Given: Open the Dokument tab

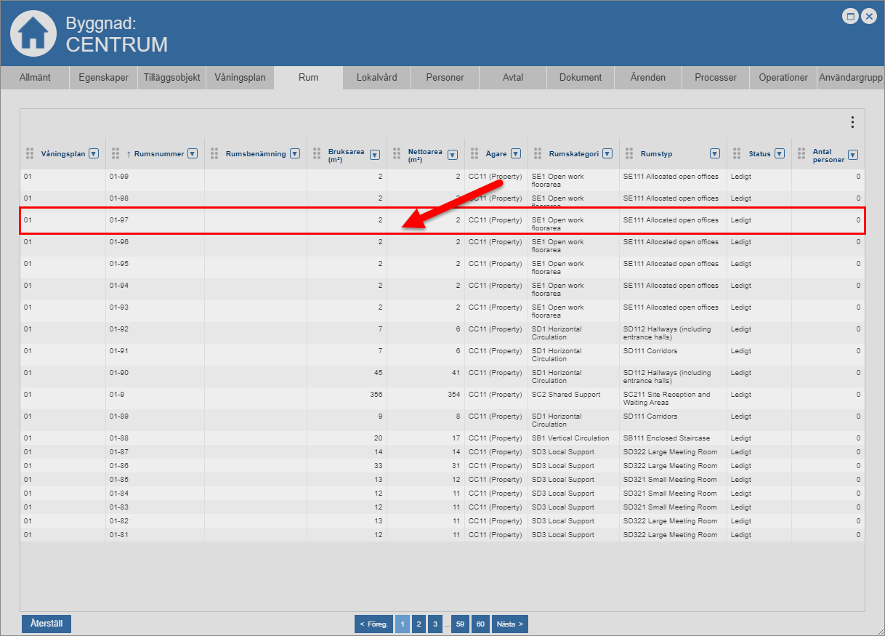Looking at the screenshot, I should 580,78.
